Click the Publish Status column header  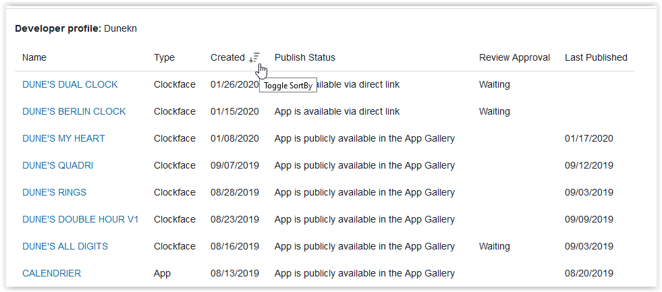(304, 57)
